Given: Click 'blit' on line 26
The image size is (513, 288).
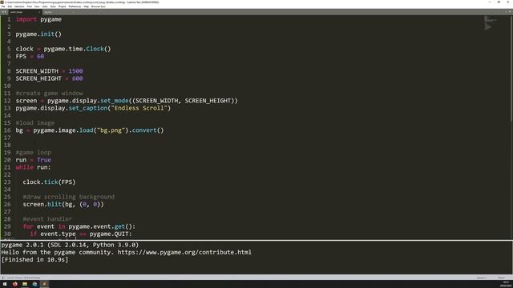Looking at the screenshot, I should tap(55, 205).
